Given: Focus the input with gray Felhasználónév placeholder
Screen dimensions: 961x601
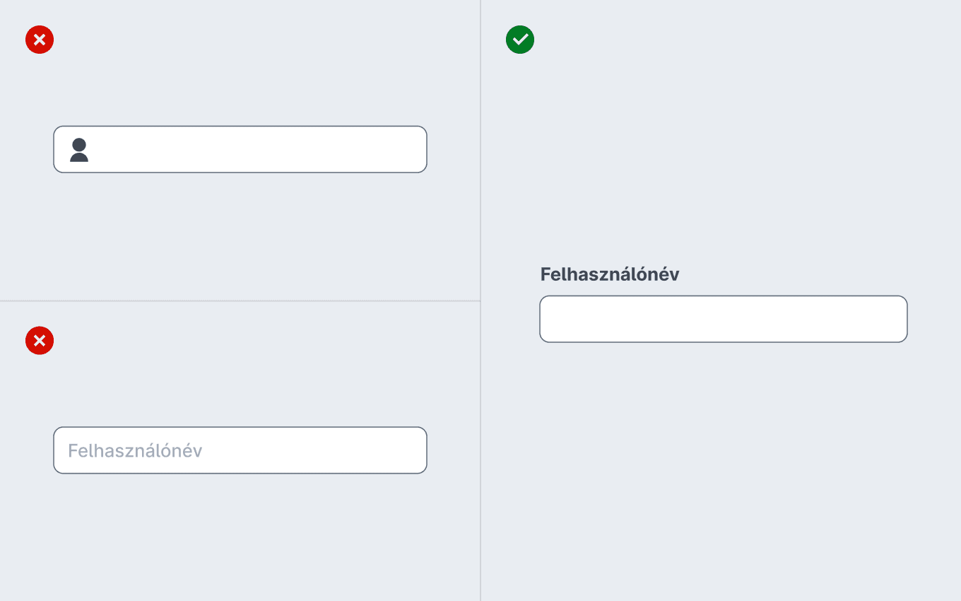Looking at the screenshot, I should pyautogui.click(x=240, y=450).
